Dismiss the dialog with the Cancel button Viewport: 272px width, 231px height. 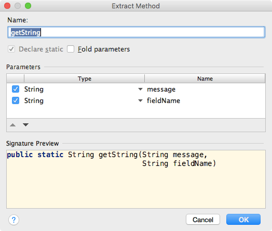point(203,220)
